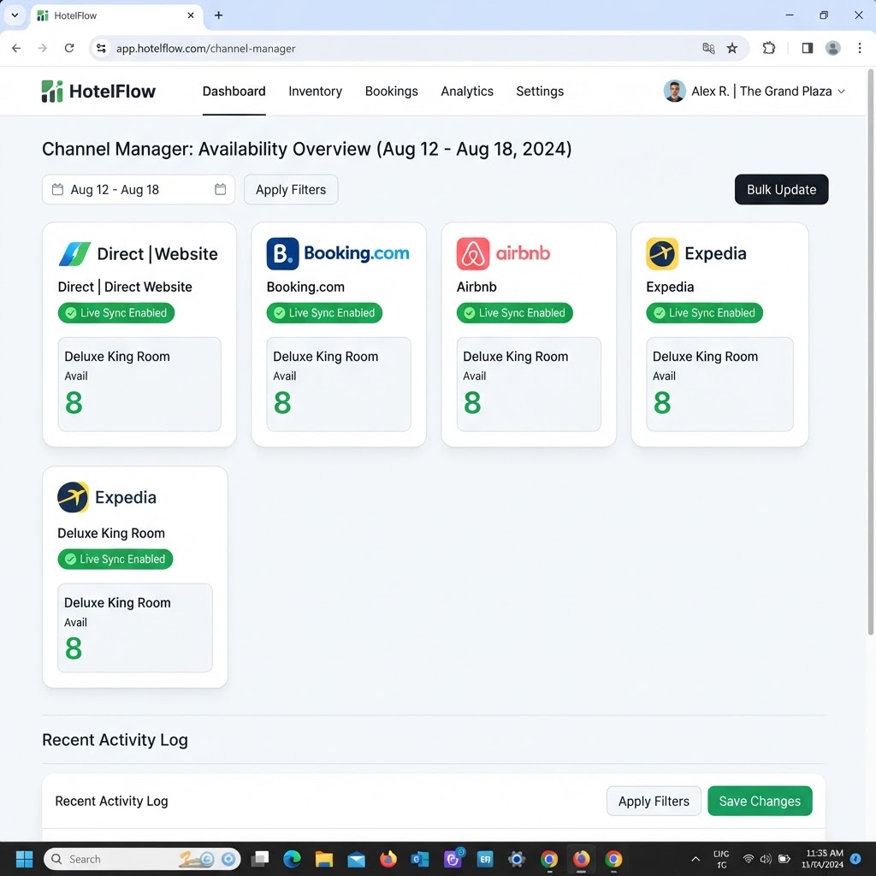Toggle Live Sync on top-row Expedia card
Screen dimensions: 876x876
coord(705,313)
